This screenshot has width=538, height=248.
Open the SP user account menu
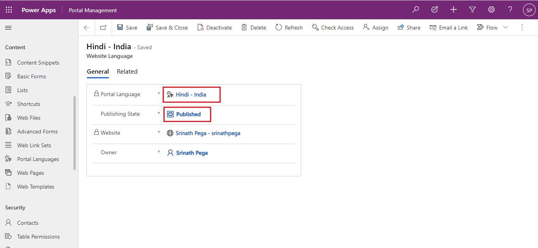point(529,10)
